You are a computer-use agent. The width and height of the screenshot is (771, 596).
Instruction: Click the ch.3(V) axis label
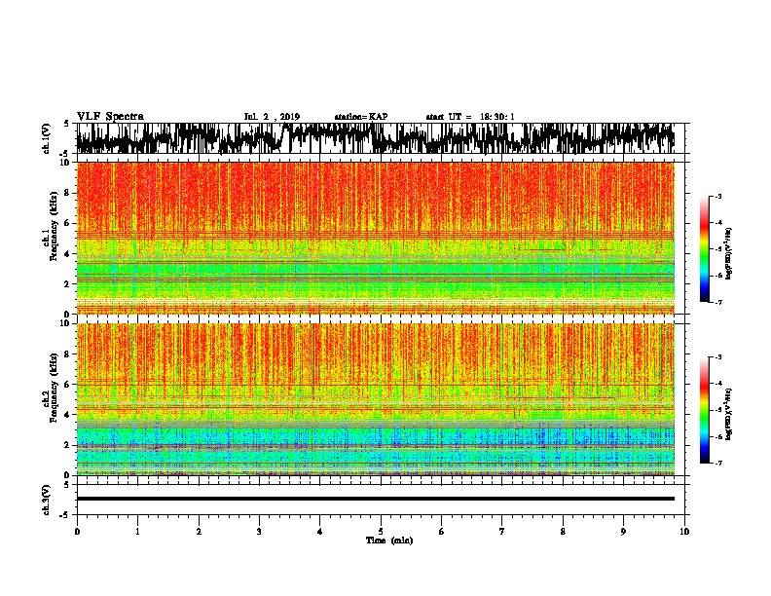pyautogui.click(x=47, y=500)
